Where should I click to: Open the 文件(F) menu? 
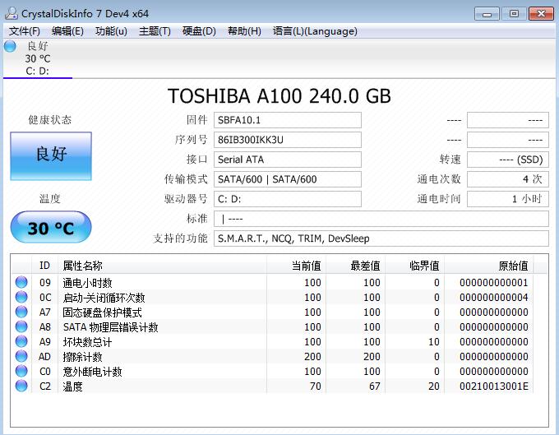pyautogui.click(x=24, y=31)
